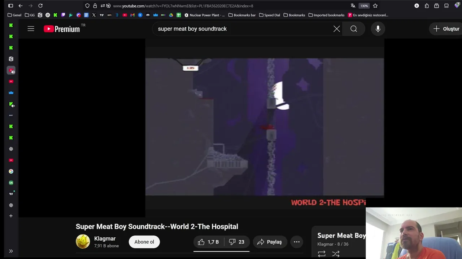Open the Klagmar channel avatar

(x=83, y=242)
